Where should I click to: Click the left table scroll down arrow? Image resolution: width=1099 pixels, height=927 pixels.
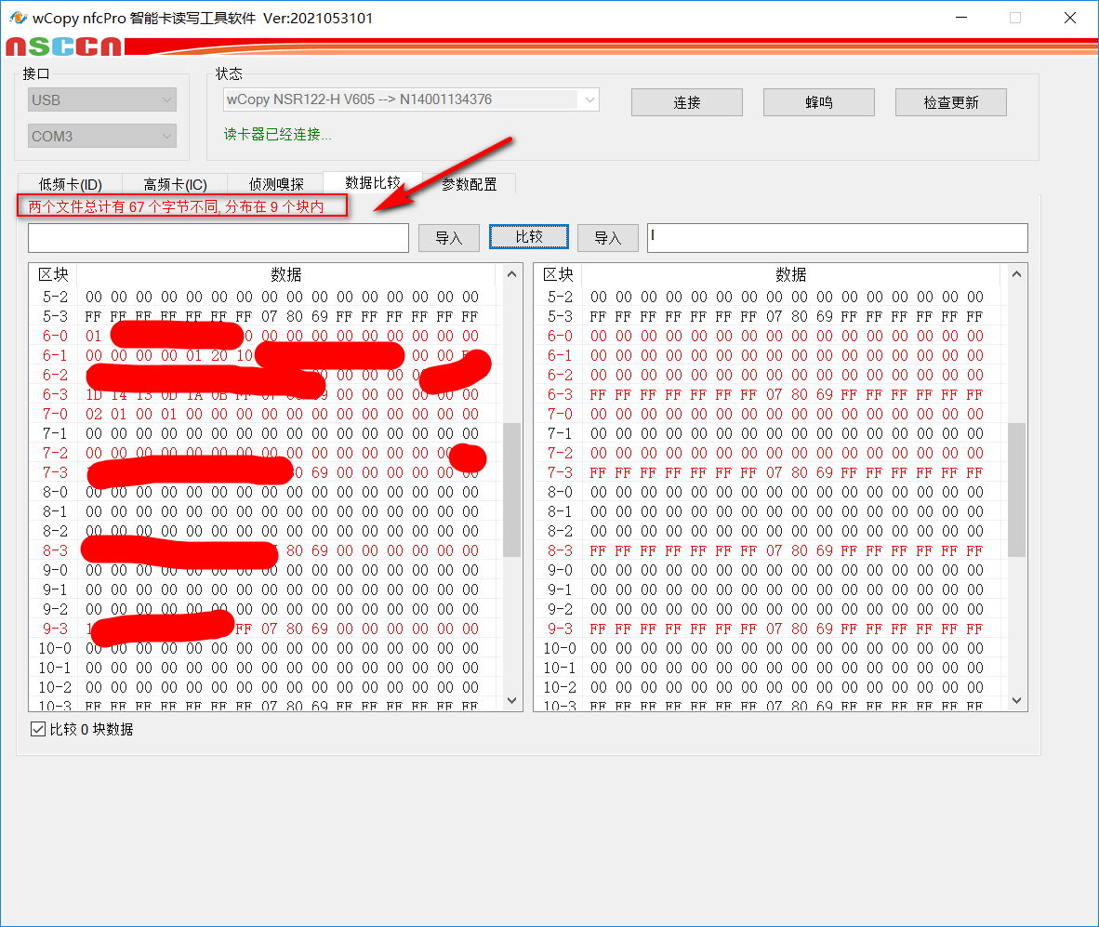point(512,701)
